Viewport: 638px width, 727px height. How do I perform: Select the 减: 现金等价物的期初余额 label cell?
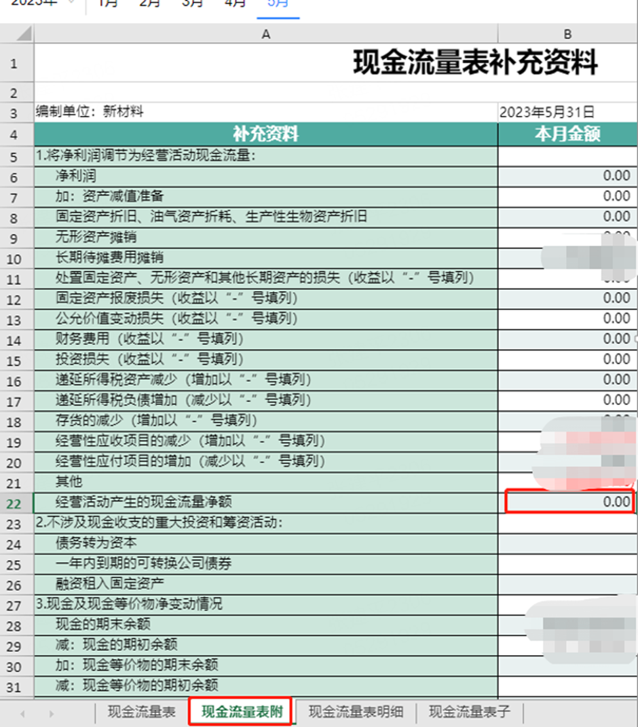tap(265, 686)
